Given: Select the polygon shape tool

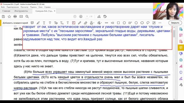Looking at the screenshot, I should click(136, 23).
